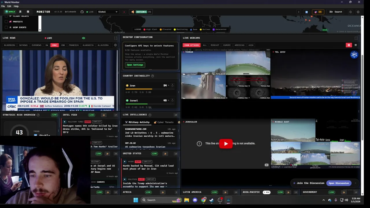Open Chrome from the taskbar
This screenshot has width=370, height=208.
point(203,200)
